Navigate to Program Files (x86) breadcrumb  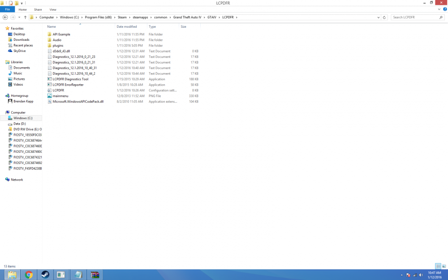[x=98, y=17]
